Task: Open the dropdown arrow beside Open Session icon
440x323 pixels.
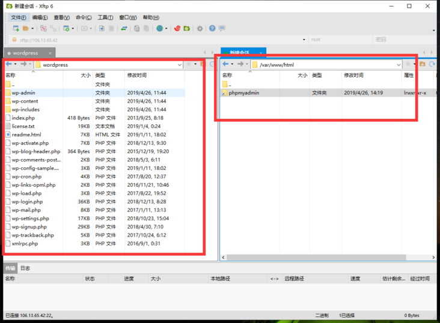Action: coord(32,28)
